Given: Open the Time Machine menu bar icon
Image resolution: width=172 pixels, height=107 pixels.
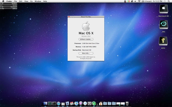Looking at the screenshot, I should [165, 1].
